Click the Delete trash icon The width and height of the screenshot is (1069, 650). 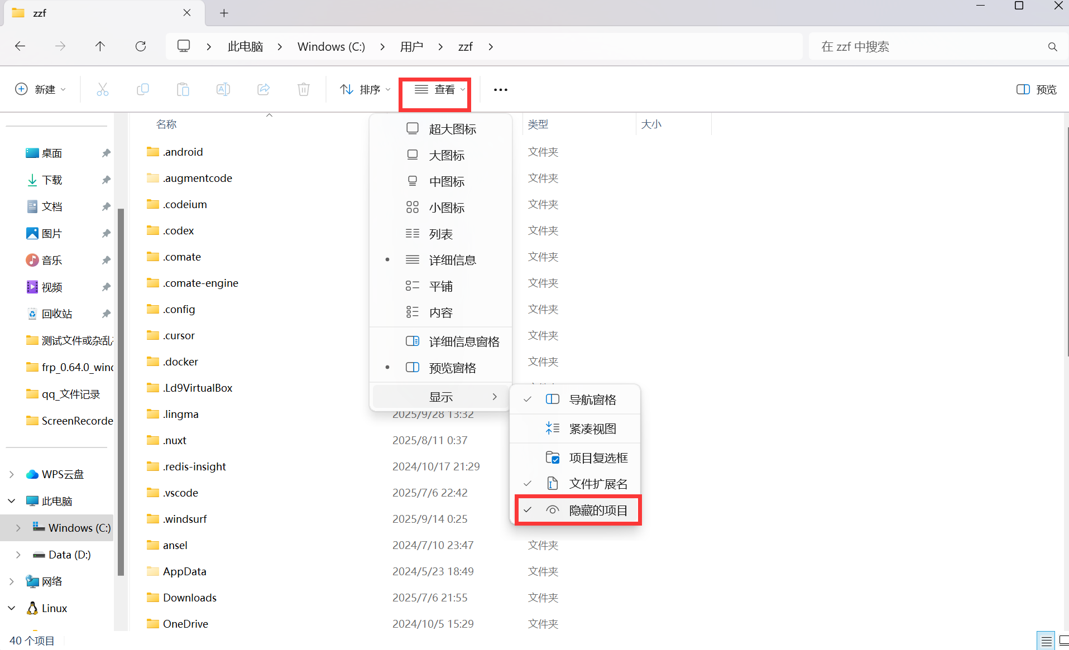pos(304,89)
